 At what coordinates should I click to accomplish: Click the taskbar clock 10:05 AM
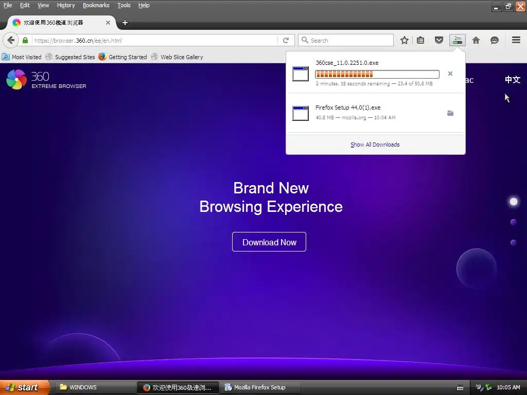(508, 387)
